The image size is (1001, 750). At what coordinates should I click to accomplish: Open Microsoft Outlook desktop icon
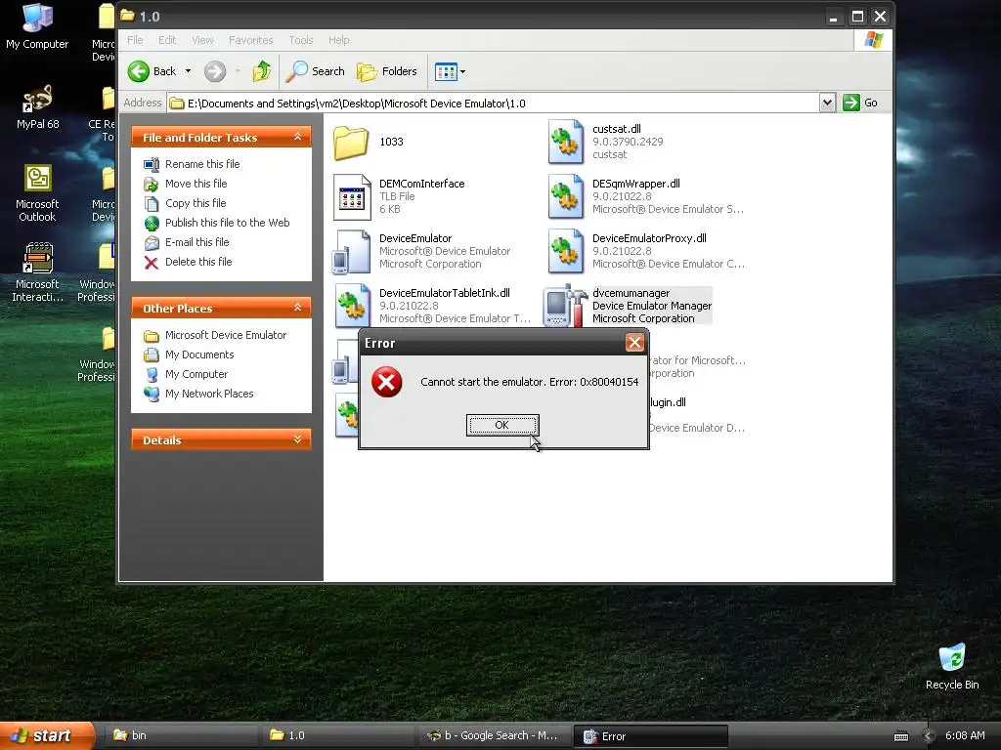click(37, 192)
